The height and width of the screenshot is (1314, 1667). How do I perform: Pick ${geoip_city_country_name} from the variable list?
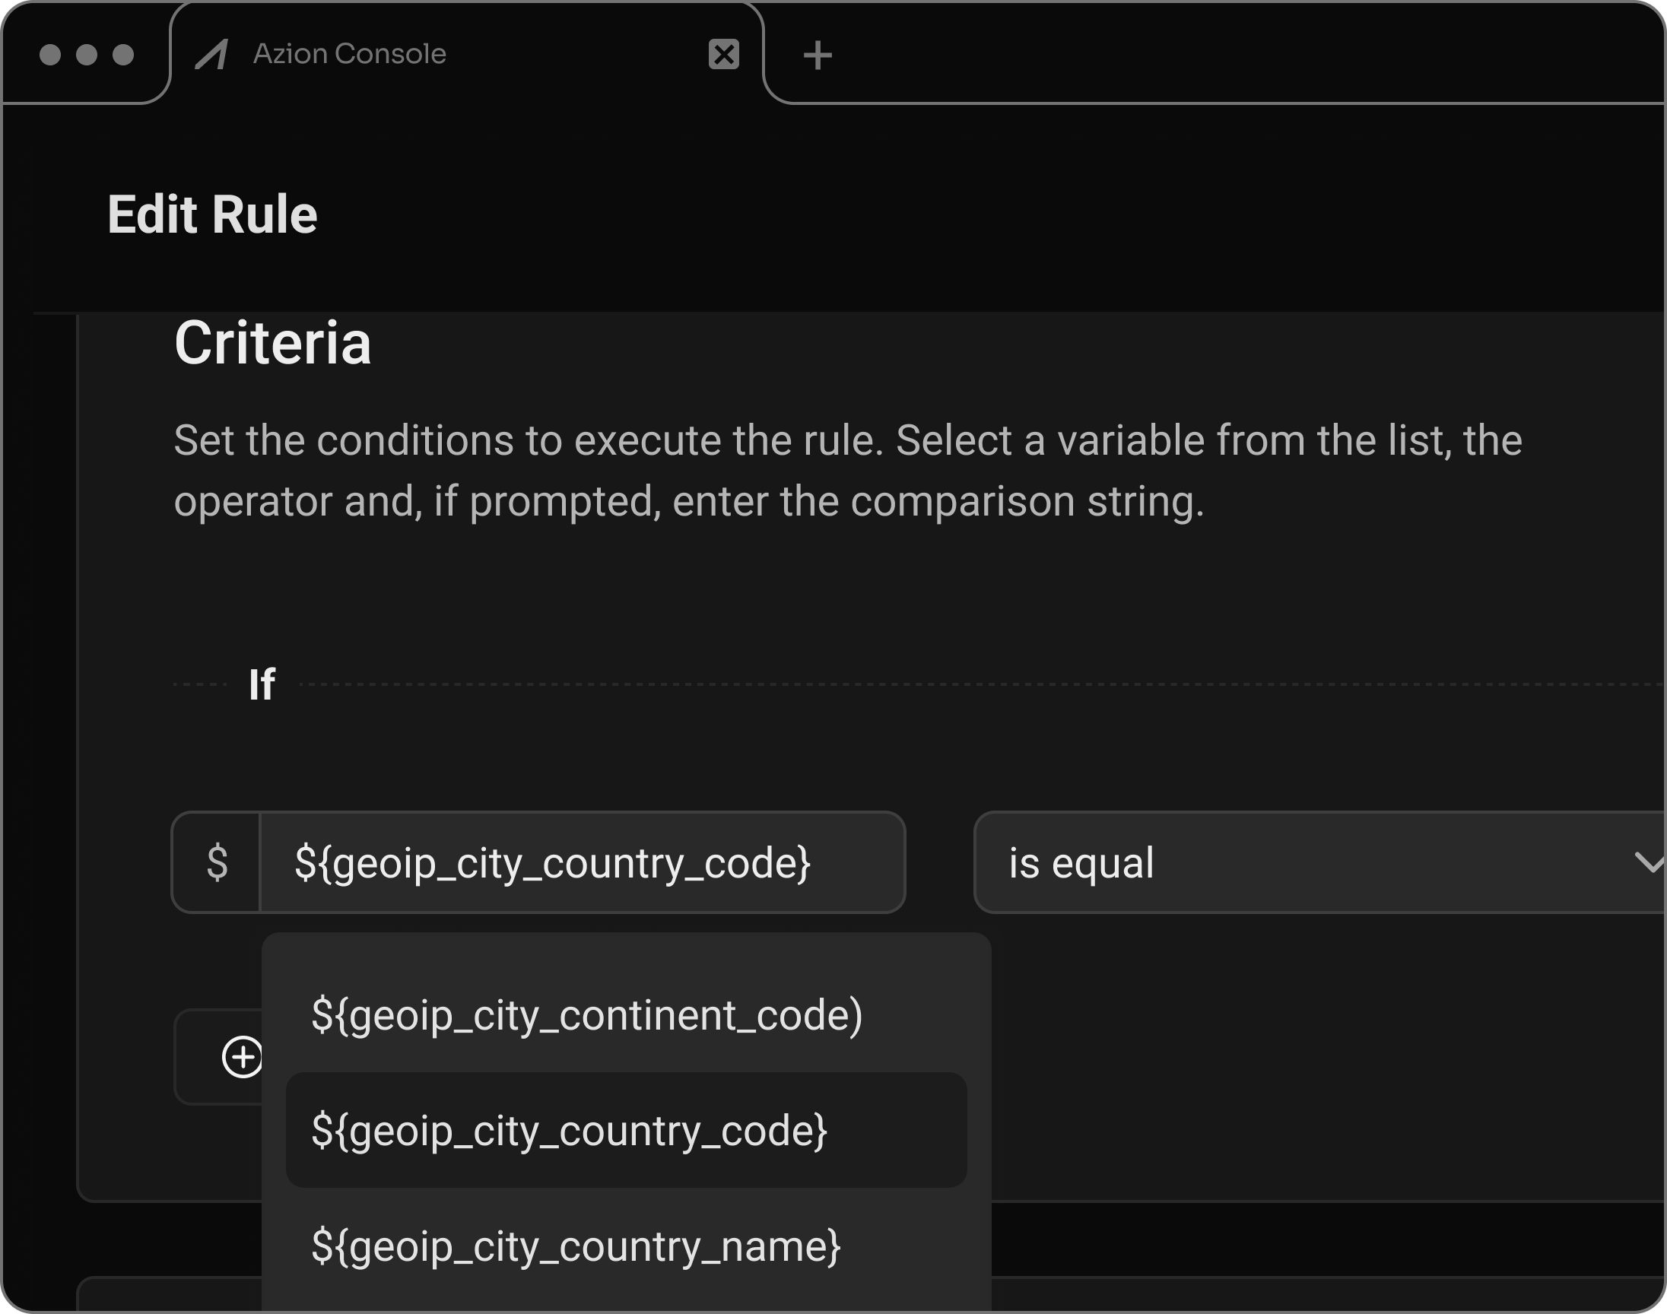(x=576, y=1246)
